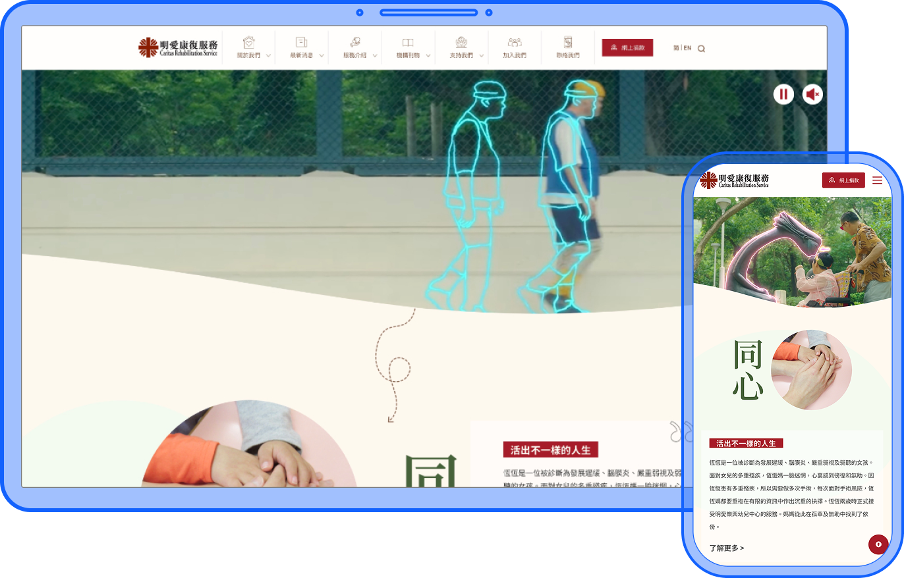Click the mobile story paragraph starting 恆恆是一位
Viewport: 904px width, 578px height.
click(792, 494)
